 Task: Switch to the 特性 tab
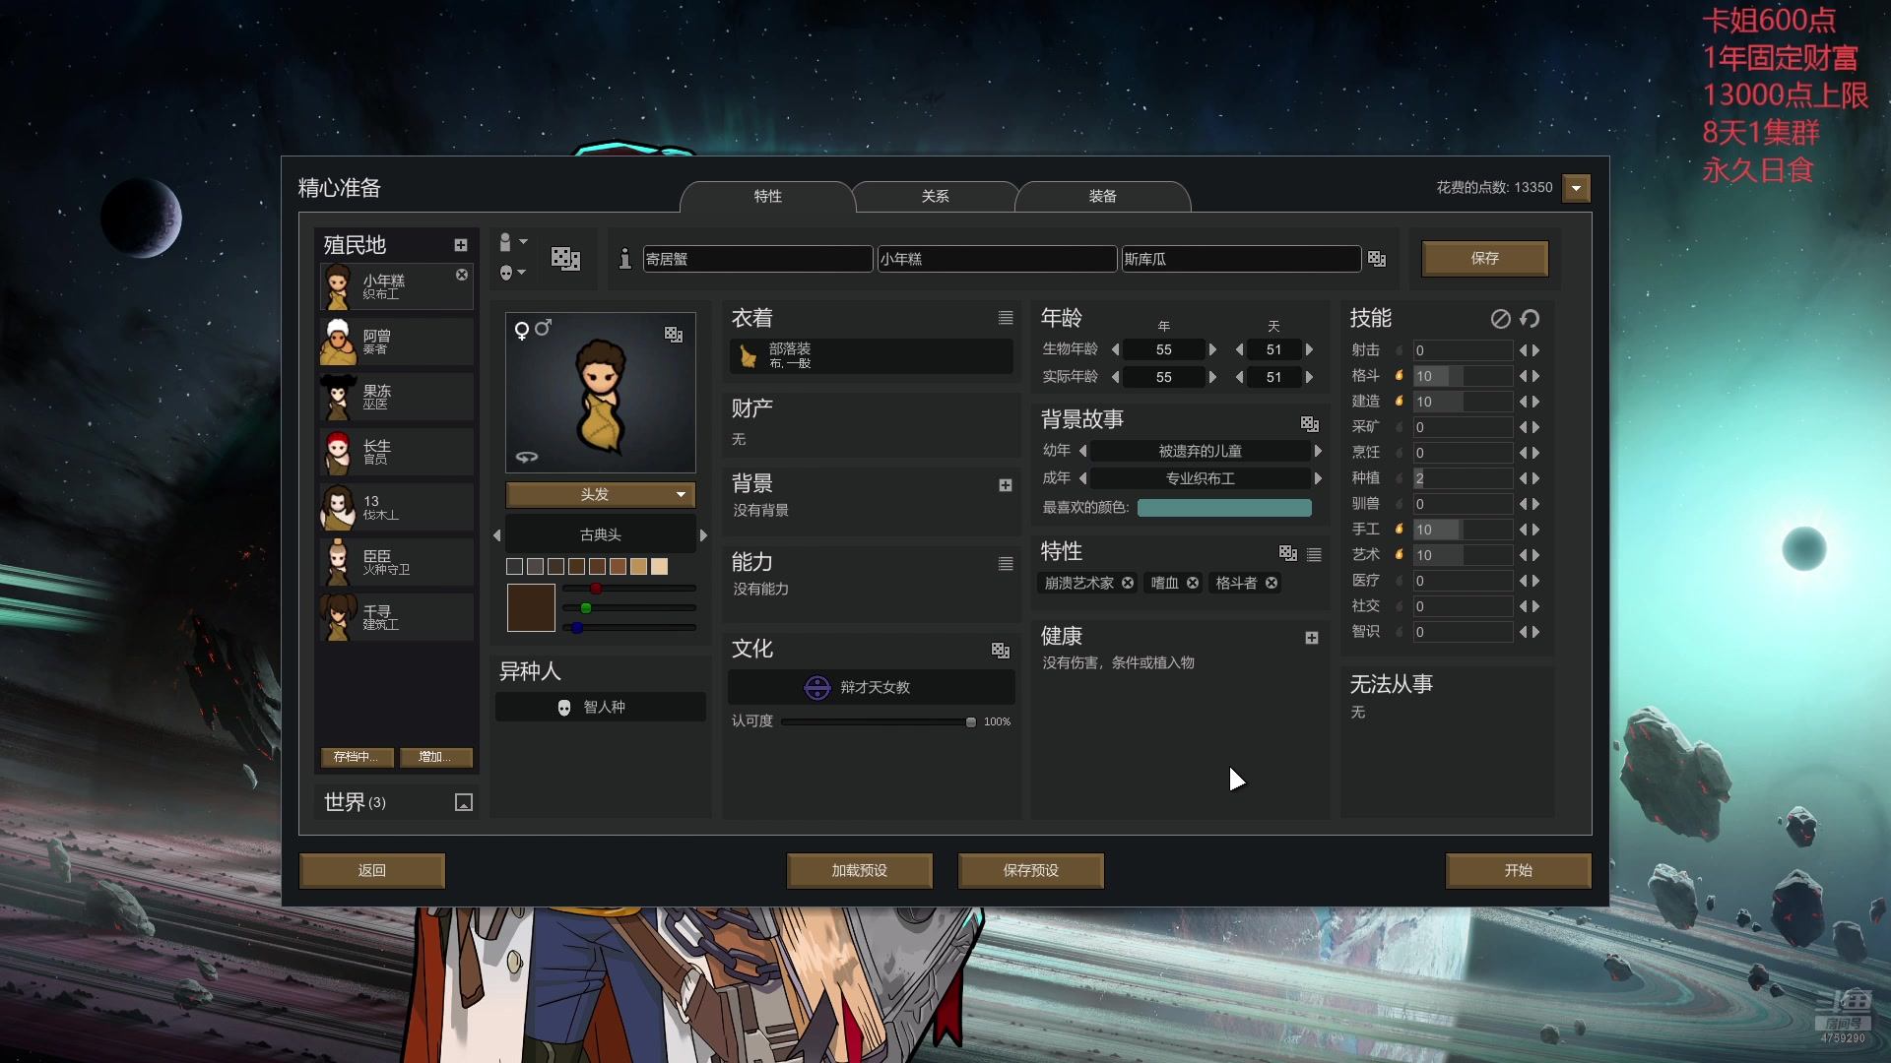[x=767, y=196]
